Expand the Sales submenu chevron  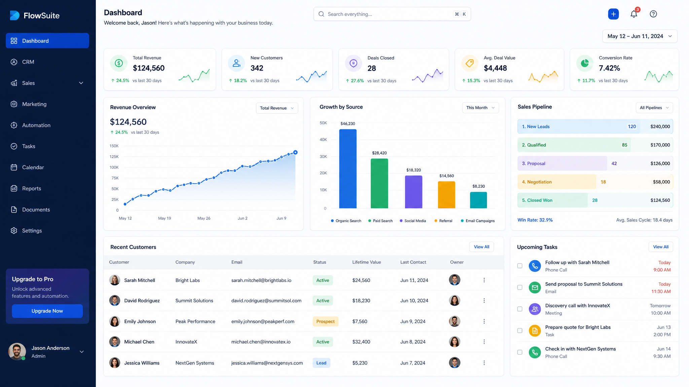tap(81, 83)
